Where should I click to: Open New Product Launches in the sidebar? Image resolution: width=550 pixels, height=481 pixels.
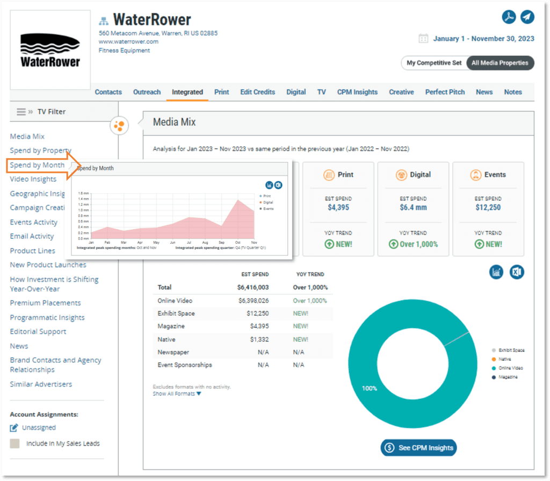[x=48, y=265]
